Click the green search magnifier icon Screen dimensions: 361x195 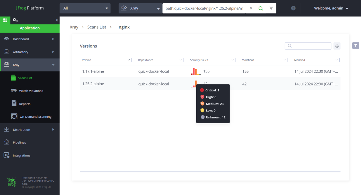click(x=261, y=8)
